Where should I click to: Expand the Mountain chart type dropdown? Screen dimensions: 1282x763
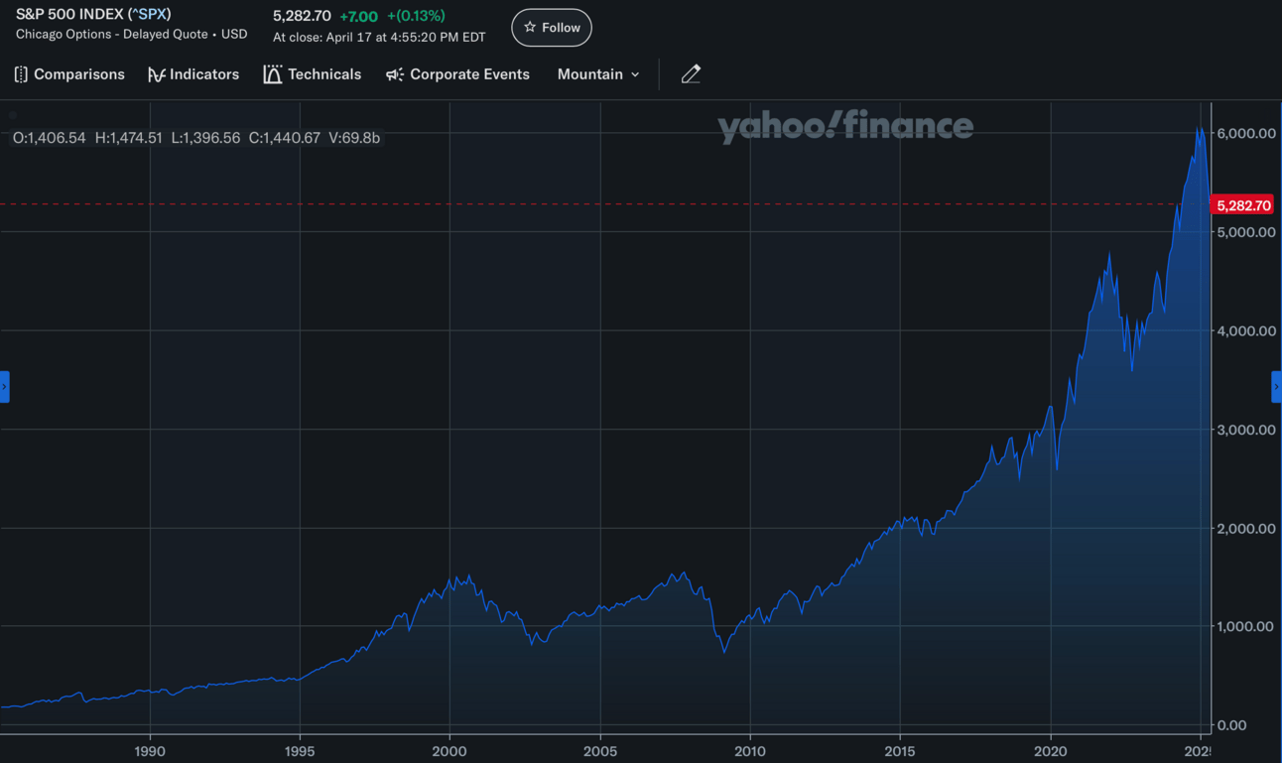tap(598, 74)
